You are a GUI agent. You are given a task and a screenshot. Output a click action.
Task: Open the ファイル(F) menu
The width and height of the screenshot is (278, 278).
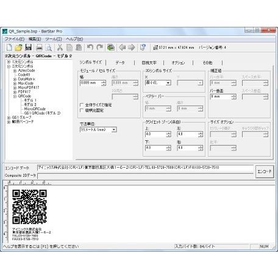(x=15, y=39)
